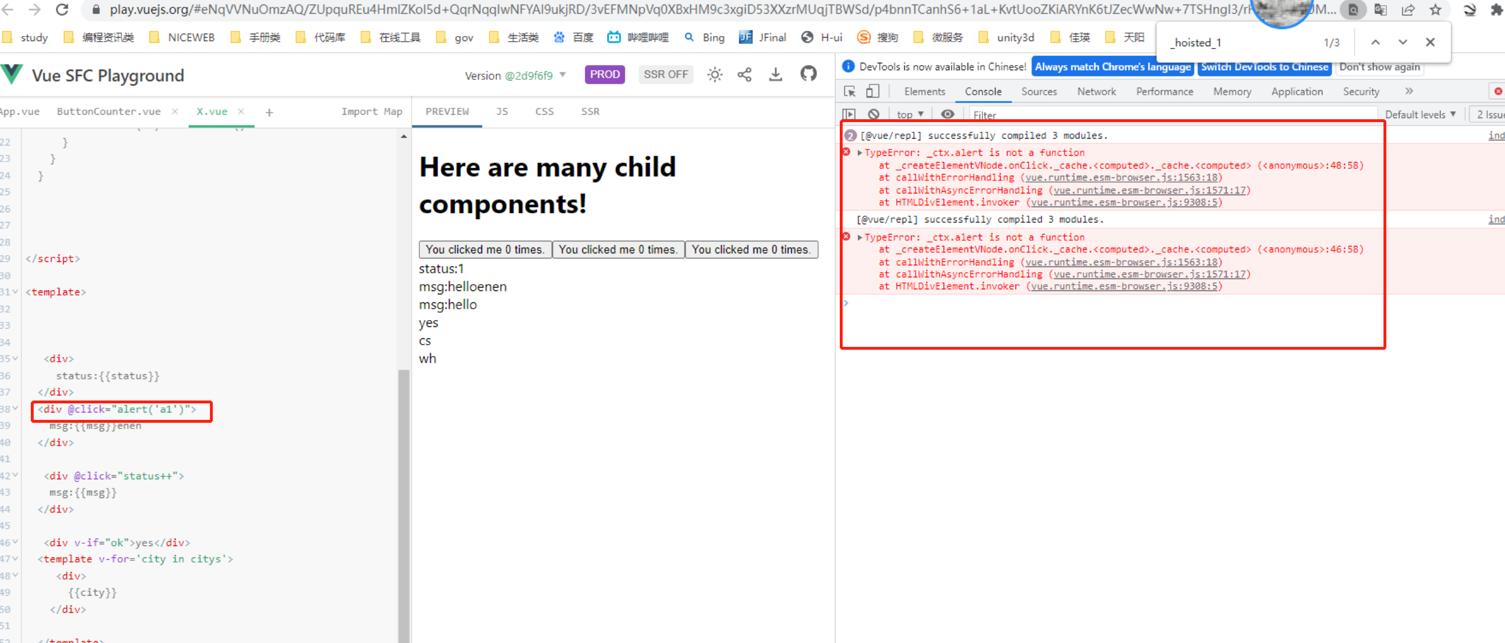The width and height of the screenshot is (1505, 643).
Task: Click Switch DevTools to Chinese button
Action: tap(1264, 67)
